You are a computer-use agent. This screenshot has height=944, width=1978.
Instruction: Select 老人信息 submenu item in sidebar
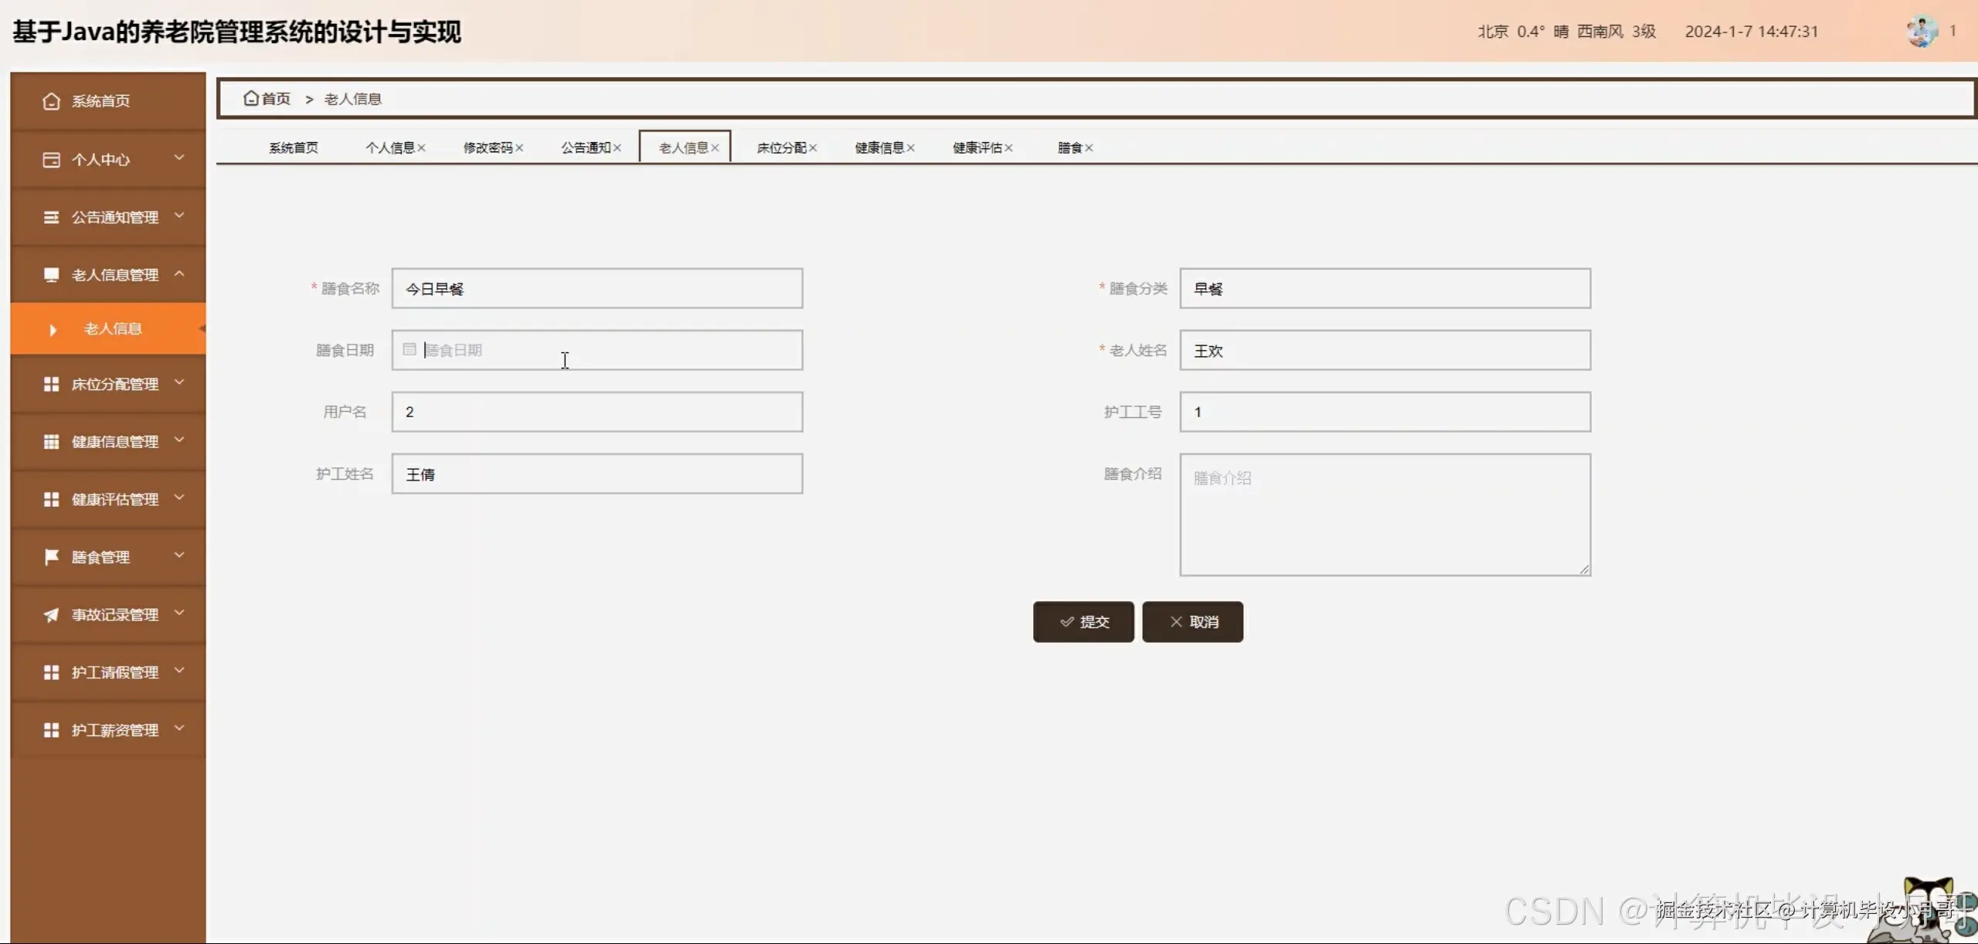[x=113, y=328]
